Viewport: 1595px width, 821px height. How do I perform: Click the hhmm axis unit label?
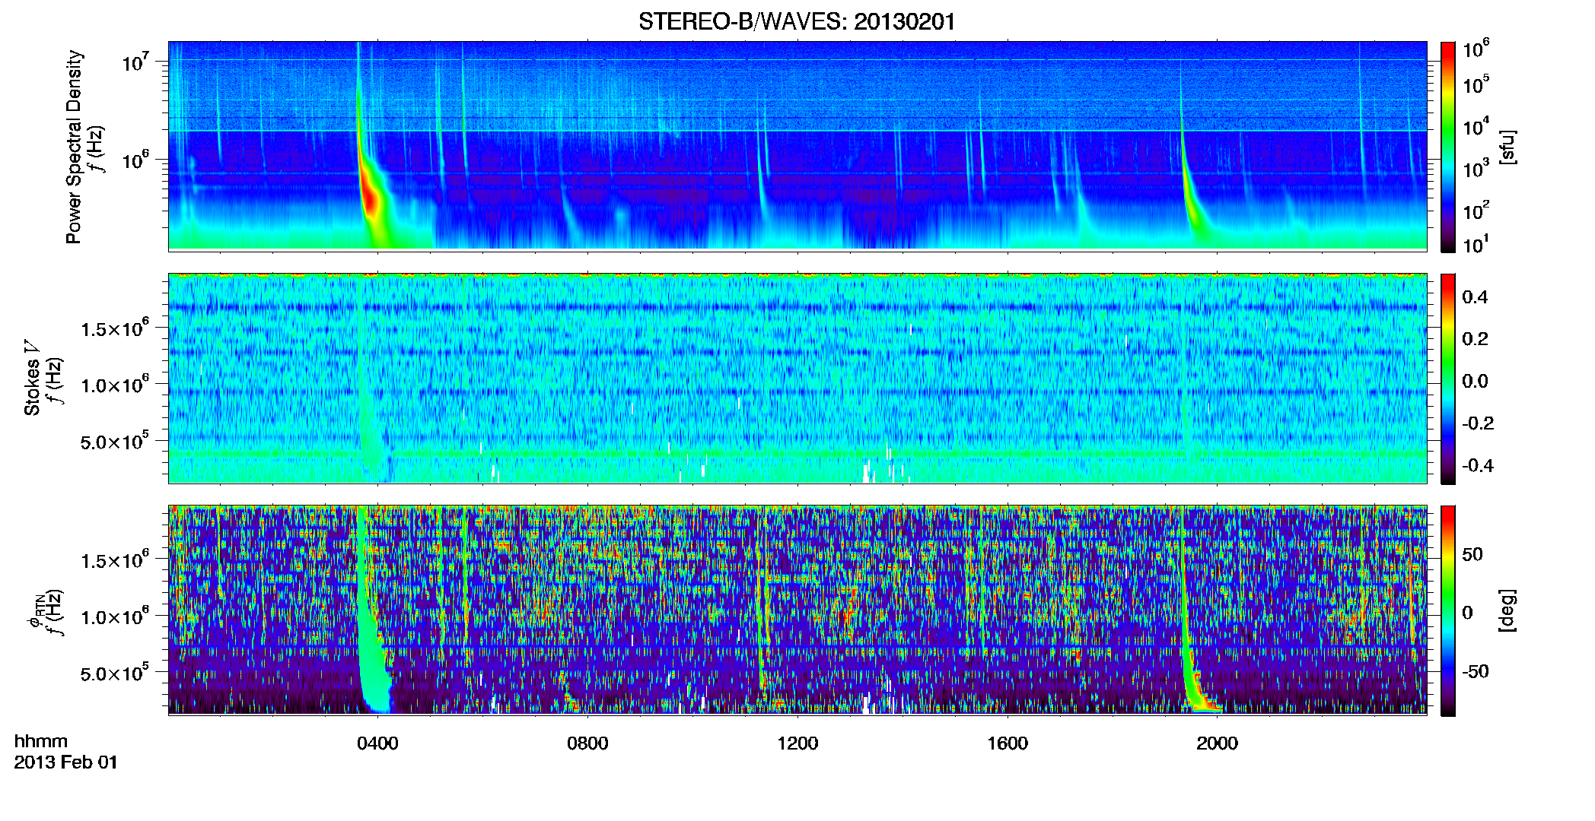coord(41,741)
